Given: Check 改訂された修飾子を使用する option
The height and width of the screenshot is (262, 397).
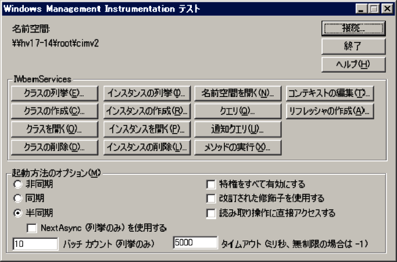Looking at the screenshot, I should click(x=211, y=199).
